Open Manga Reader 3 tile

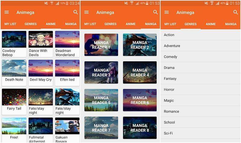click(101, 73)
